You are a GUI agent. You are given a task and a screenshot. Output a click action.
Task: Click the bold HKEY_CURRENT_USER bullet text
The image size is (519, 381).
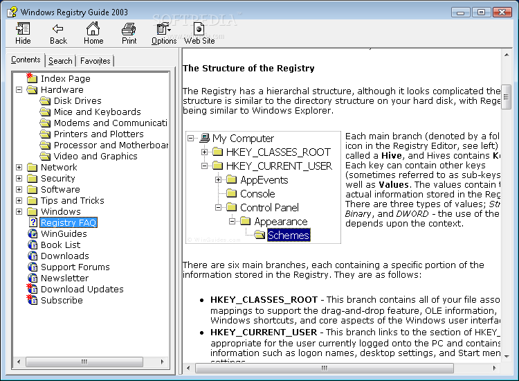tap(264, 333)
